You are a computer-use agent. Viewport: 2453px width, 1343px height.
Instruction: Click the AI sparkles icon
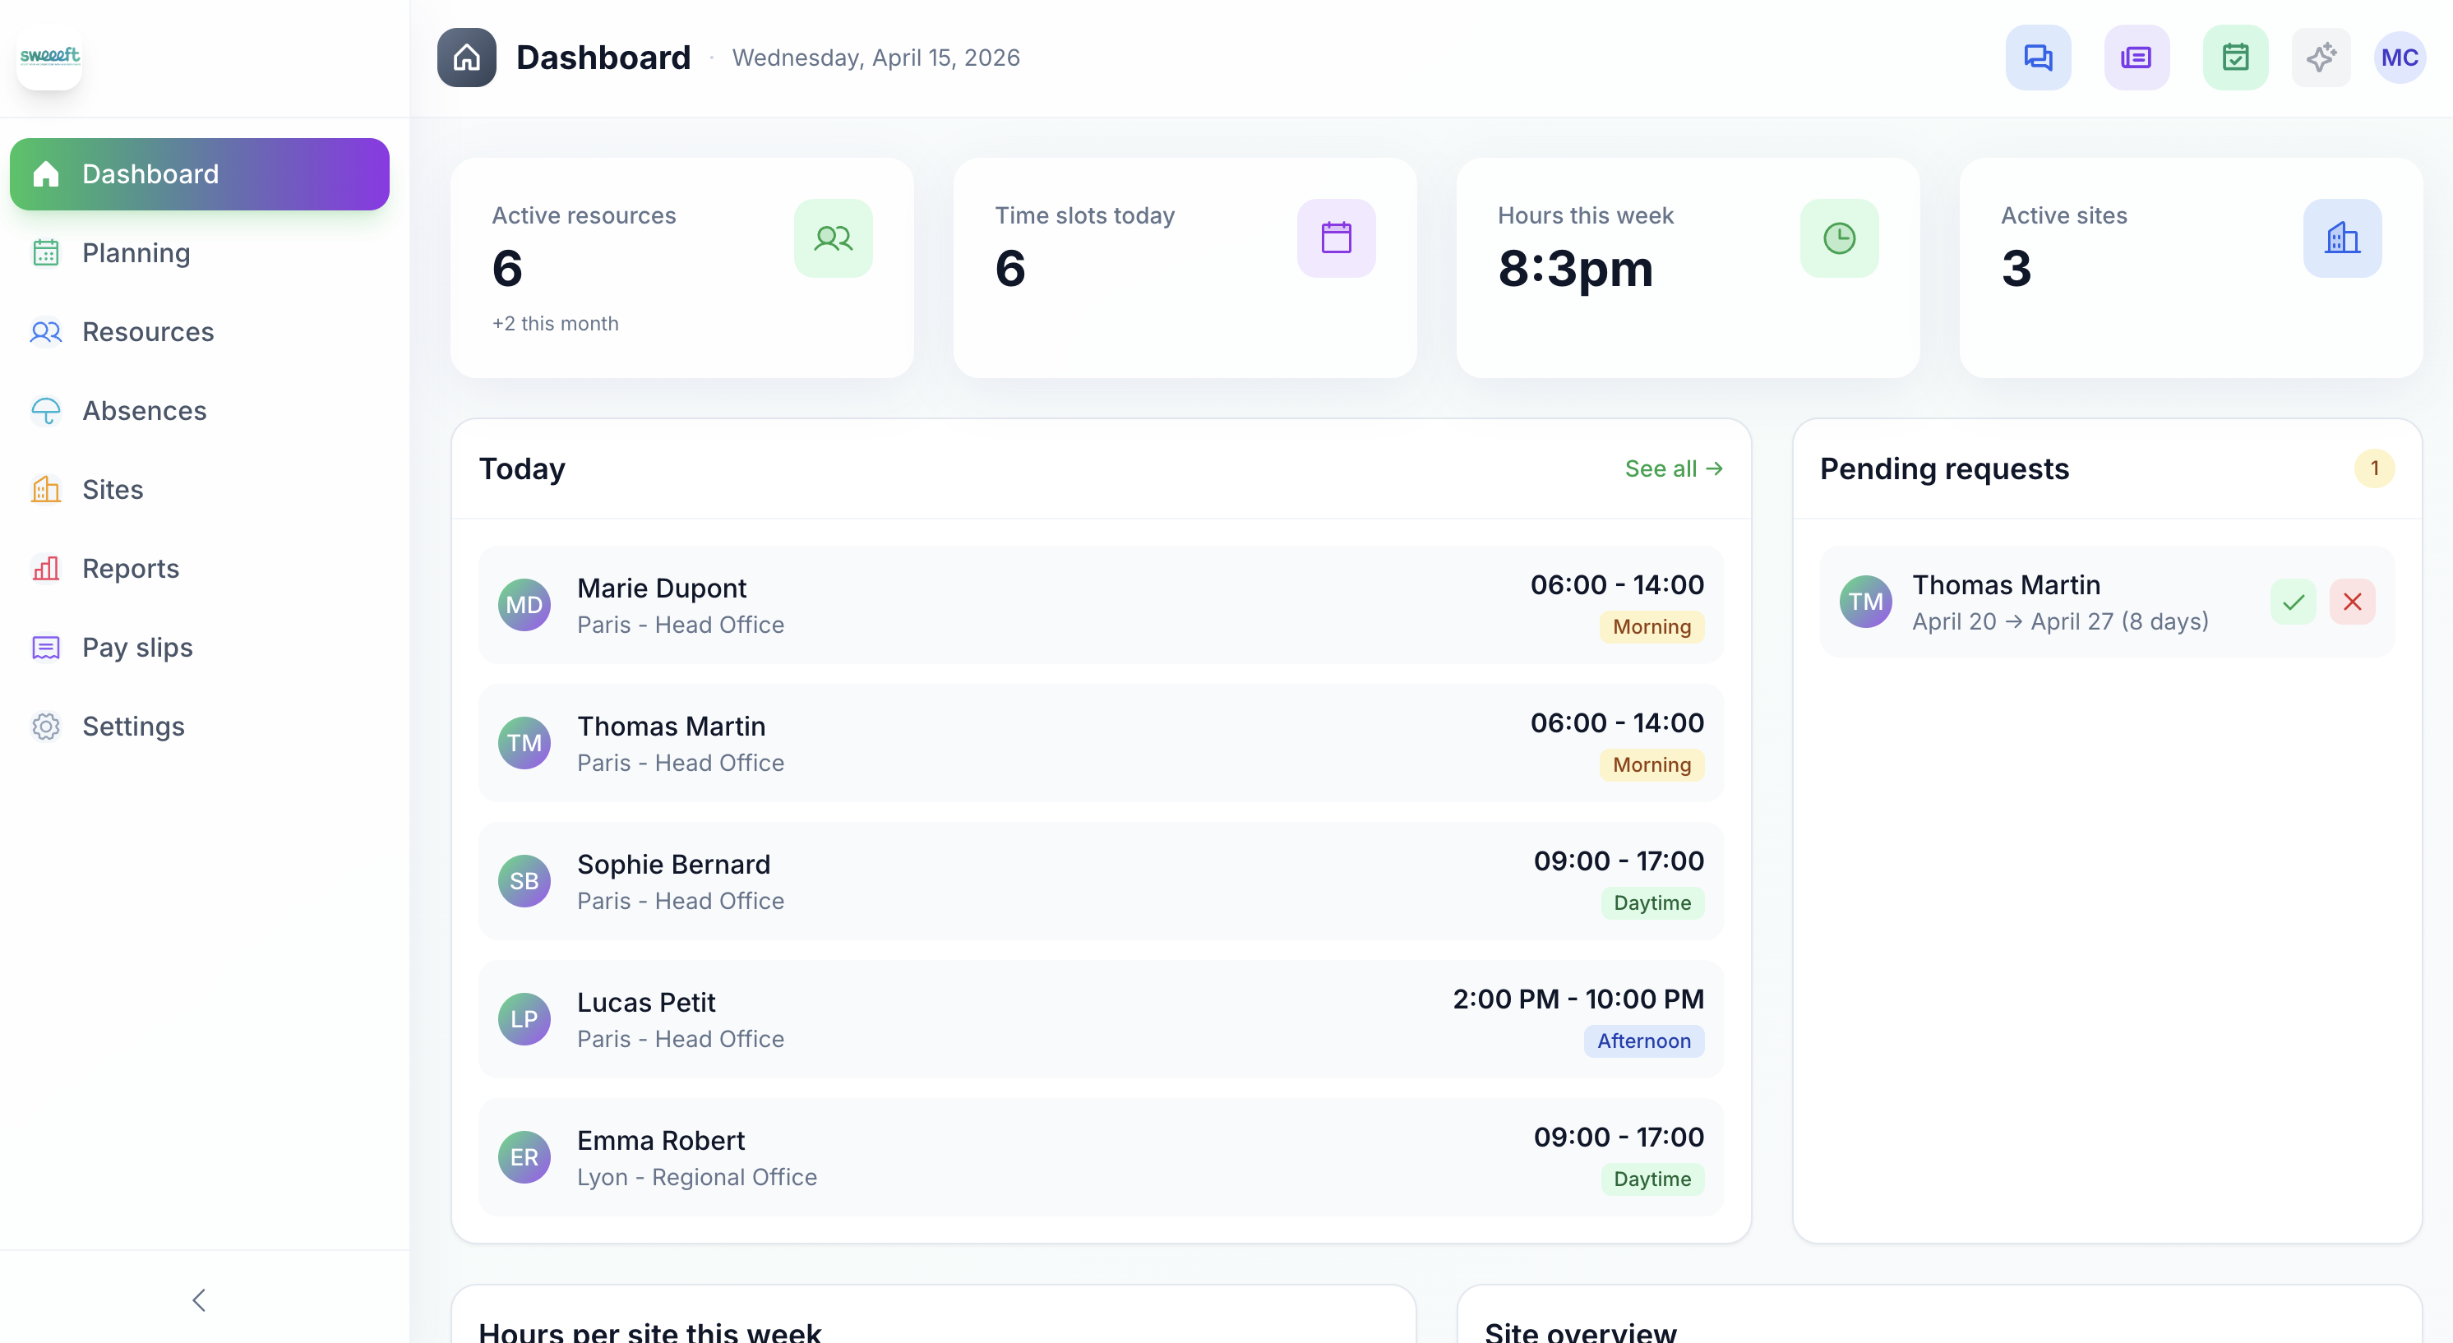[x=2321, y=57]
